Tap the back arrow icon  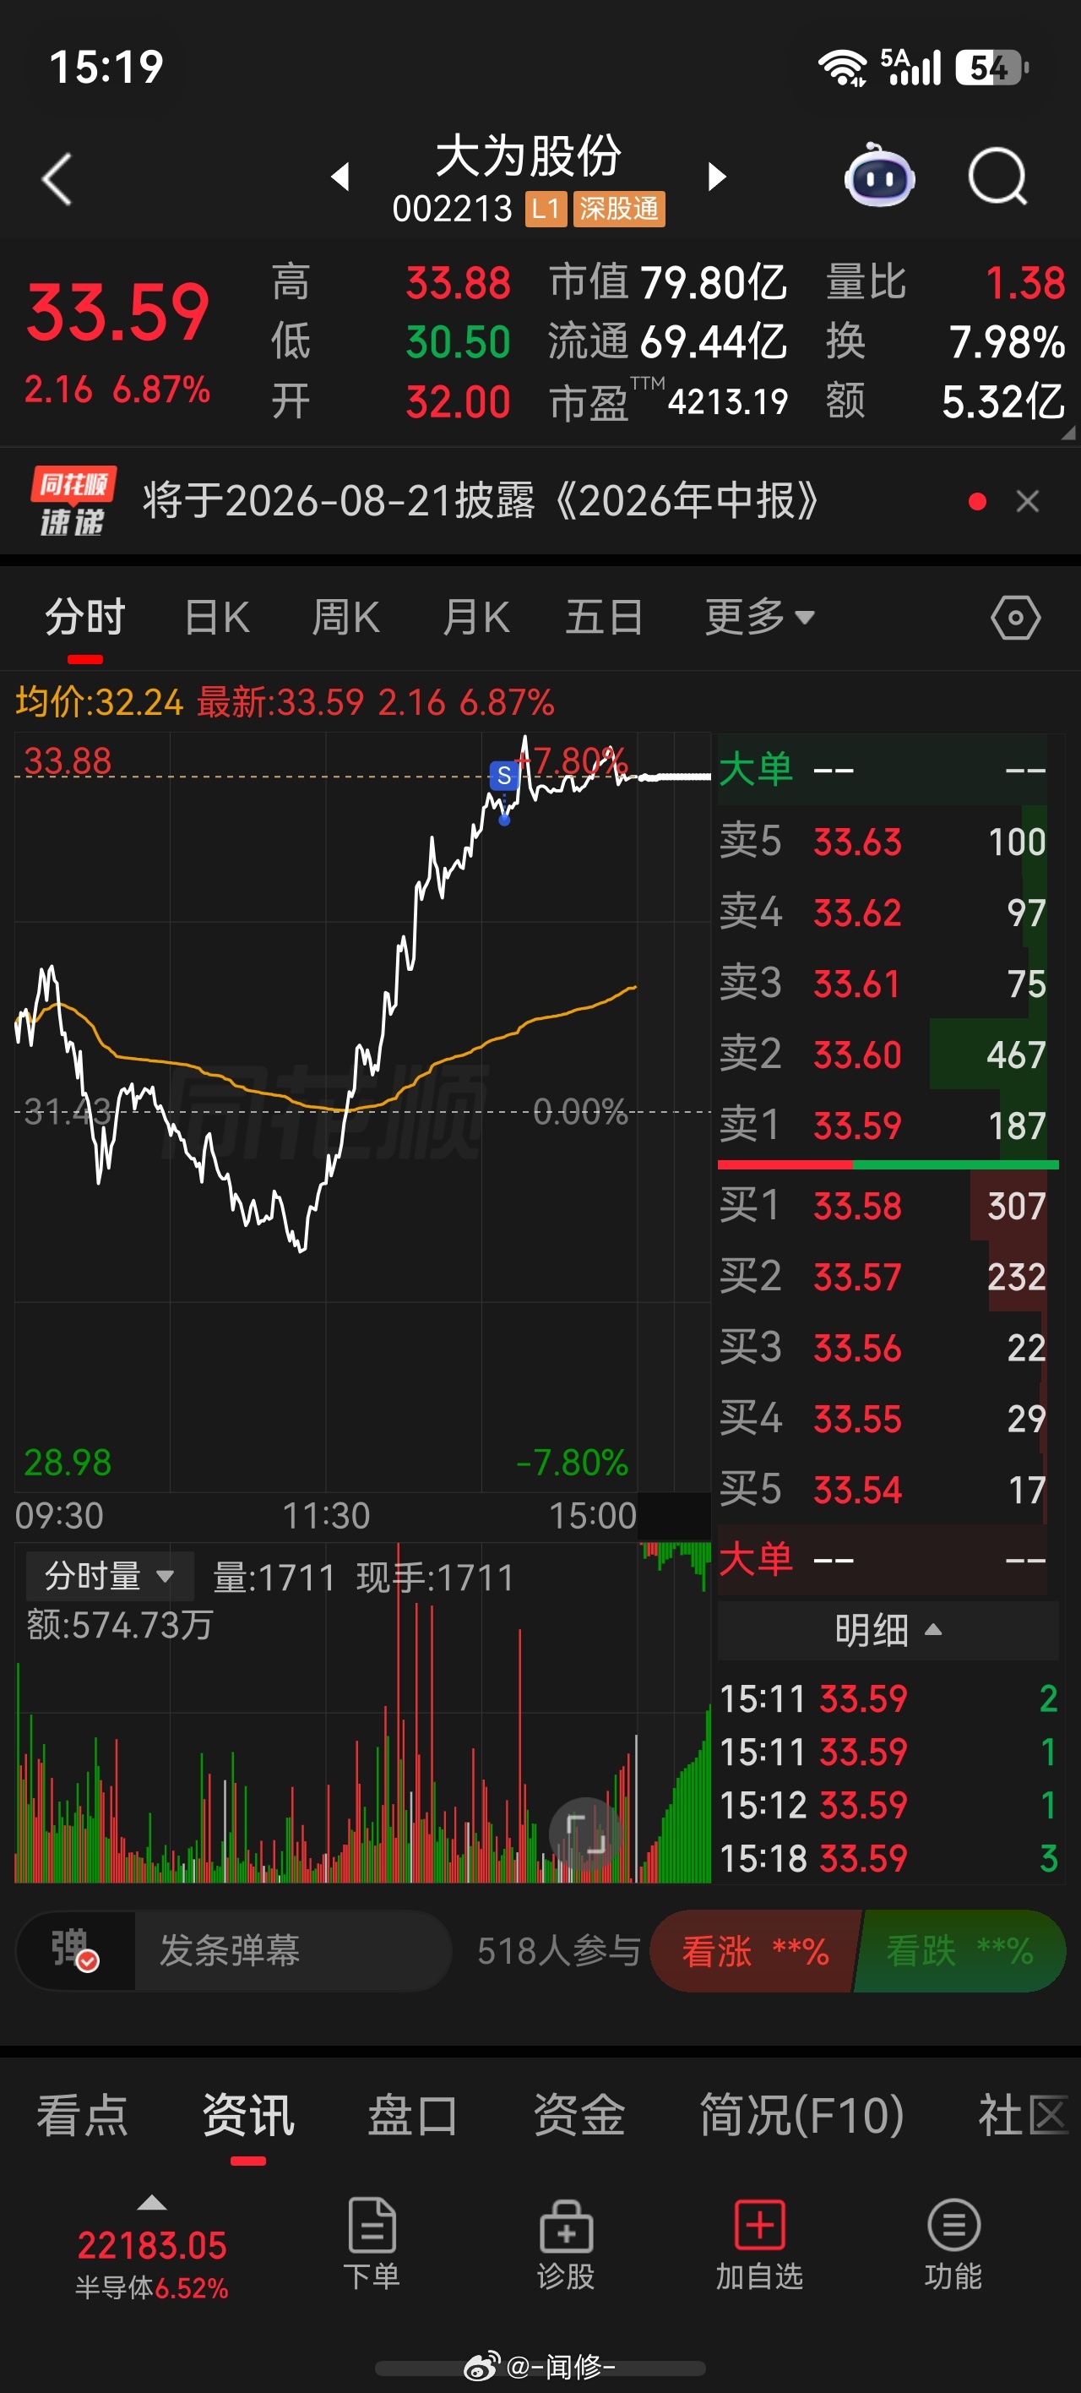pyautogui.click(x=57, y=178)
